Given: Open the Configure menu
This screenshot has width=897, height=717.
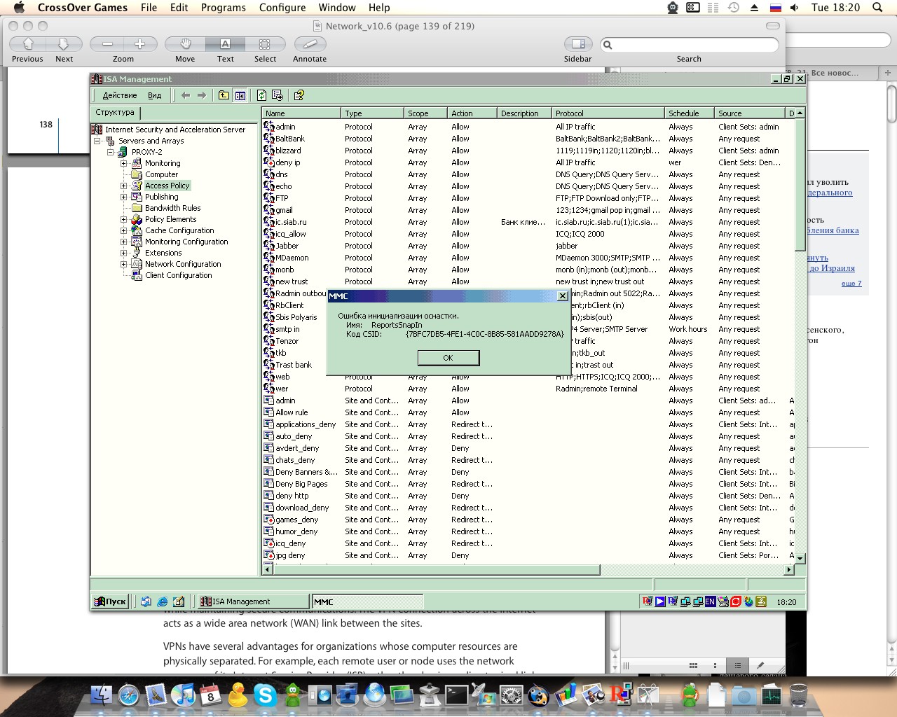Looking at the screenshot, I should coord(282,8).
